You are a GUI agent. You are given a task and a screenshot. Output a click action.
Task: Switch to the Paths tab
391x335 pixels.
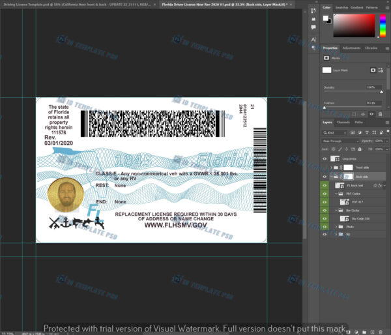pyautogui.click(x=359, y=122)
